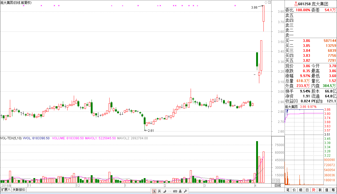Click the last magenta x marker, near April
The width and height of the screenshot is (337, 194).
pyautogui.click(x=235, y=5)
